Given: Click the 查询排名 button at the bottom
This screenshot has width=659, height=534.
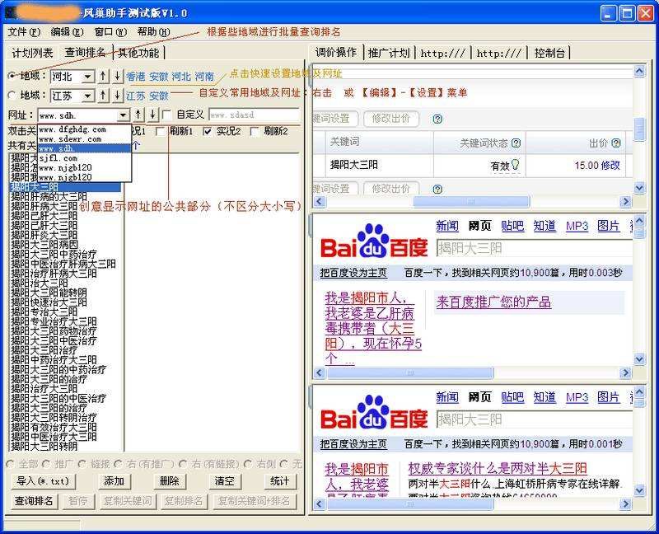Looking at the screenshot, I should [x=34, y=501].
